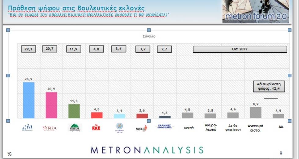
Task: Click the 11,3 data label
Action: pos(74,101)
